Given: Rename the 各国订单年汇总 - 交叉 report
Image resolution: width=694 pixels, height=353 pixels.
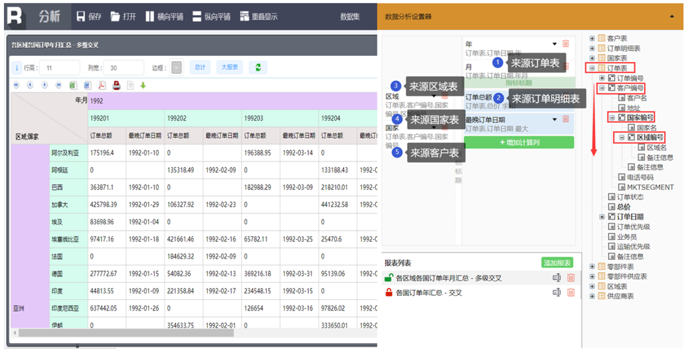Looking at the screenshot, I should pos(557,293).
